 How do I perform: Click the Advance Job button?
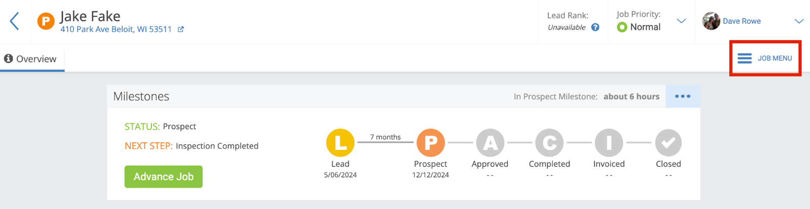coord(164,177)
